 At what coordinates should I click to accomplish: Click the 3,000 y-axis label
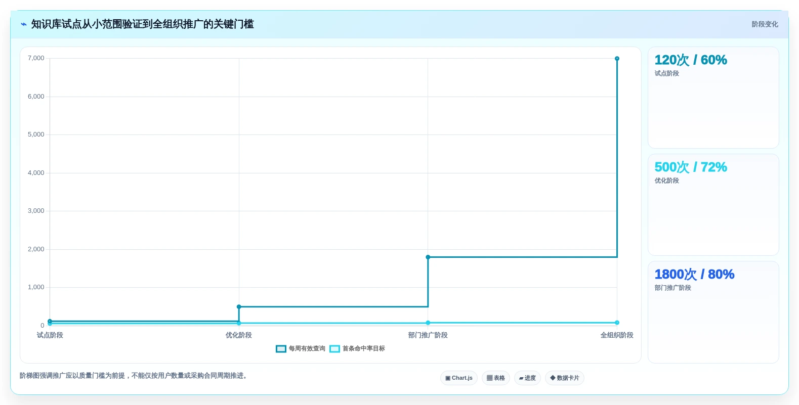(x=36, y=211)
